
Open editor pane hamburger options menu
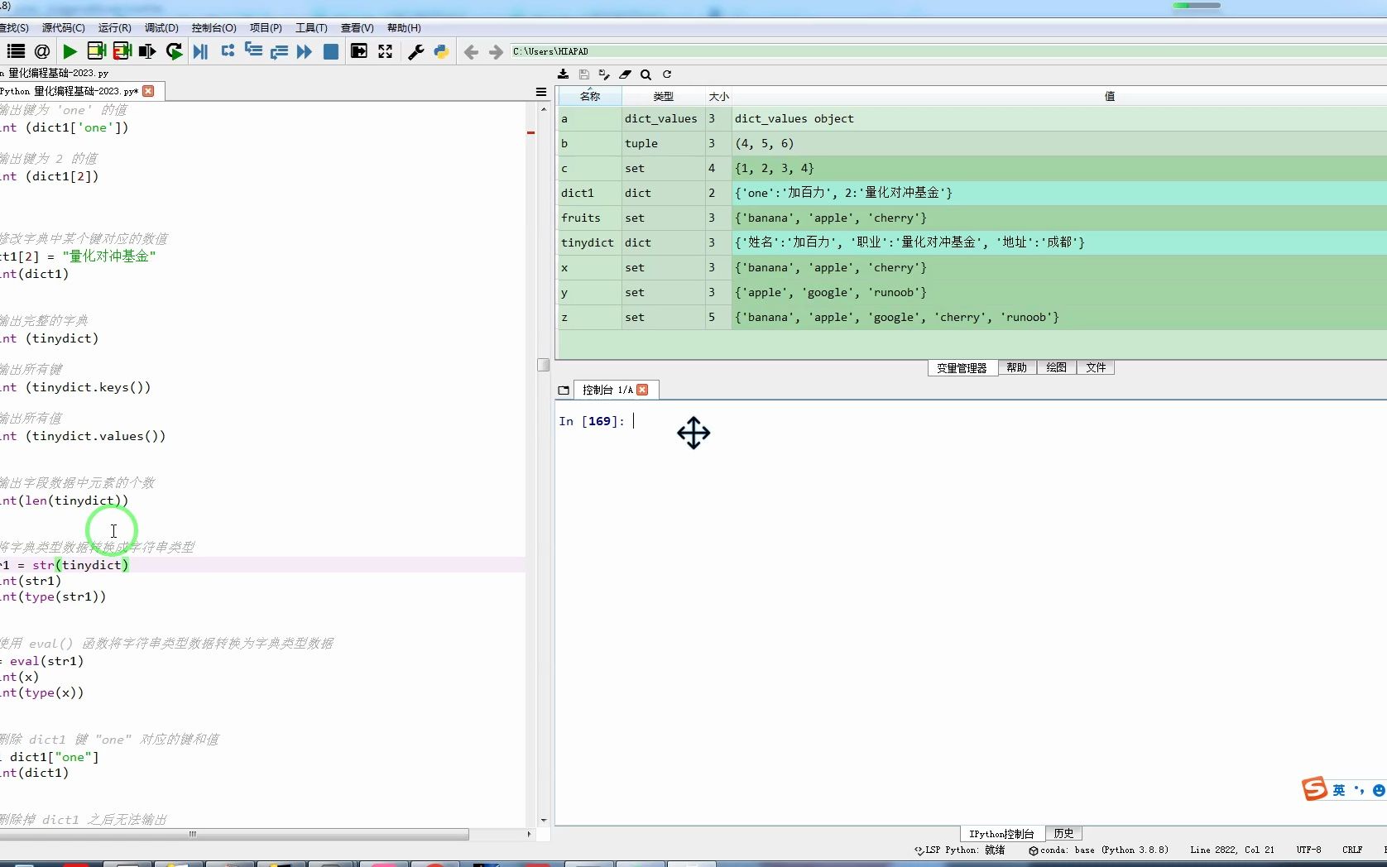coord(541,92)
